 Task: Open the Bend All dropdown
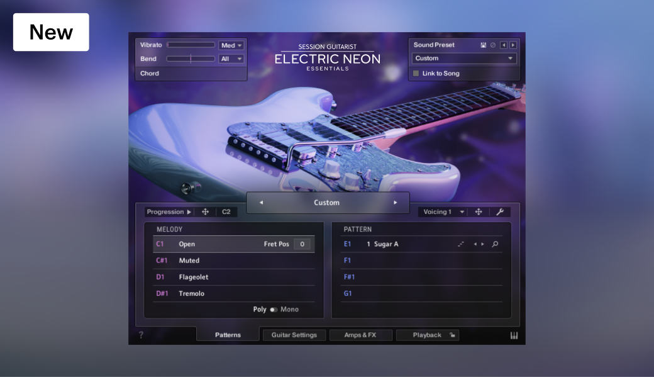[x=231, y=59]
